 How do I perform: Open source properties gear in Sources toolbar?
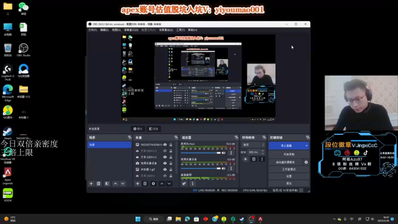tap(153, 184)
